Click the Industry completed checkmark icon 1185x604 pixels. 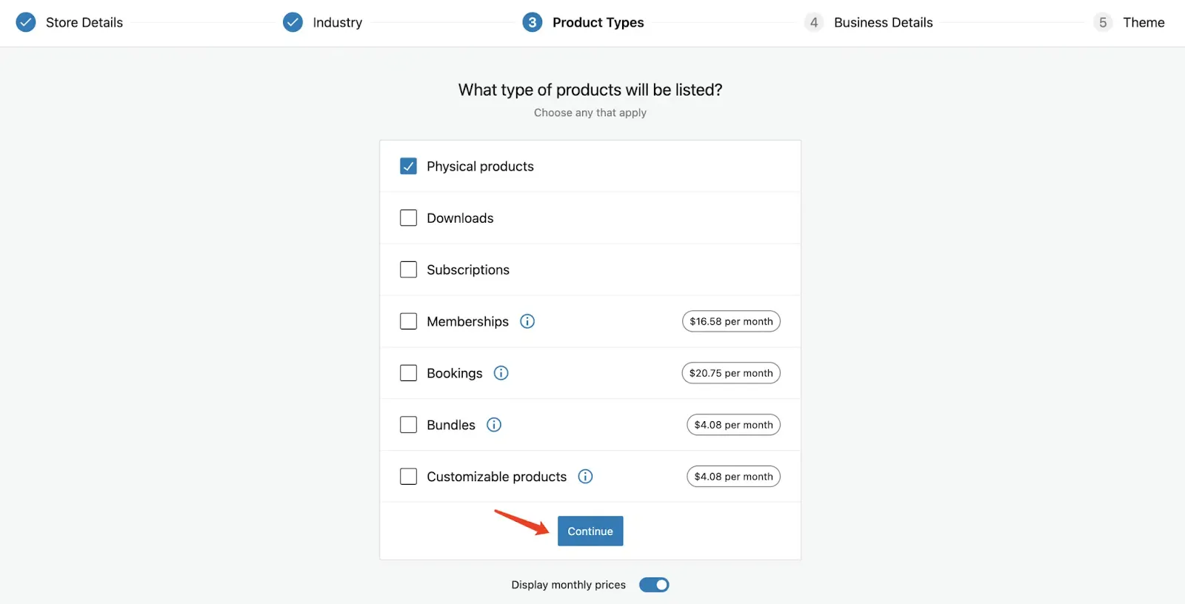pyautogui.click(x=293, y=22)
